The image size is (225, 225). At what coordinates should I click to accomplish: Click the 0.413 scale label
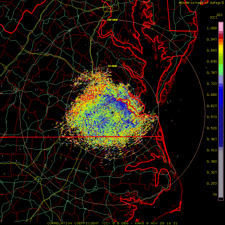point(212,150)
